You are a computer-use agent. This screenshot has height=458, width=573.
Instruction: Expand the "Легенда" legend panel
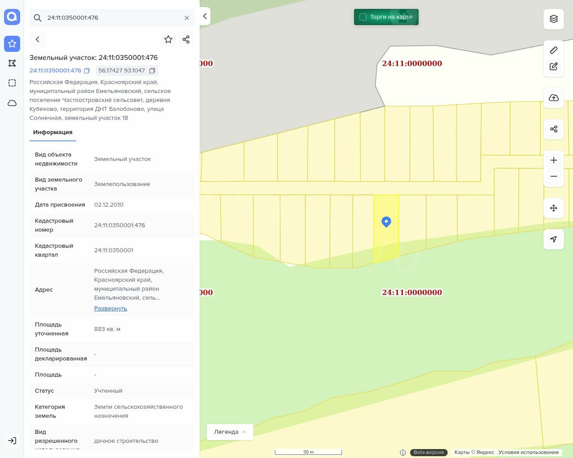click(x=230, y=432)
